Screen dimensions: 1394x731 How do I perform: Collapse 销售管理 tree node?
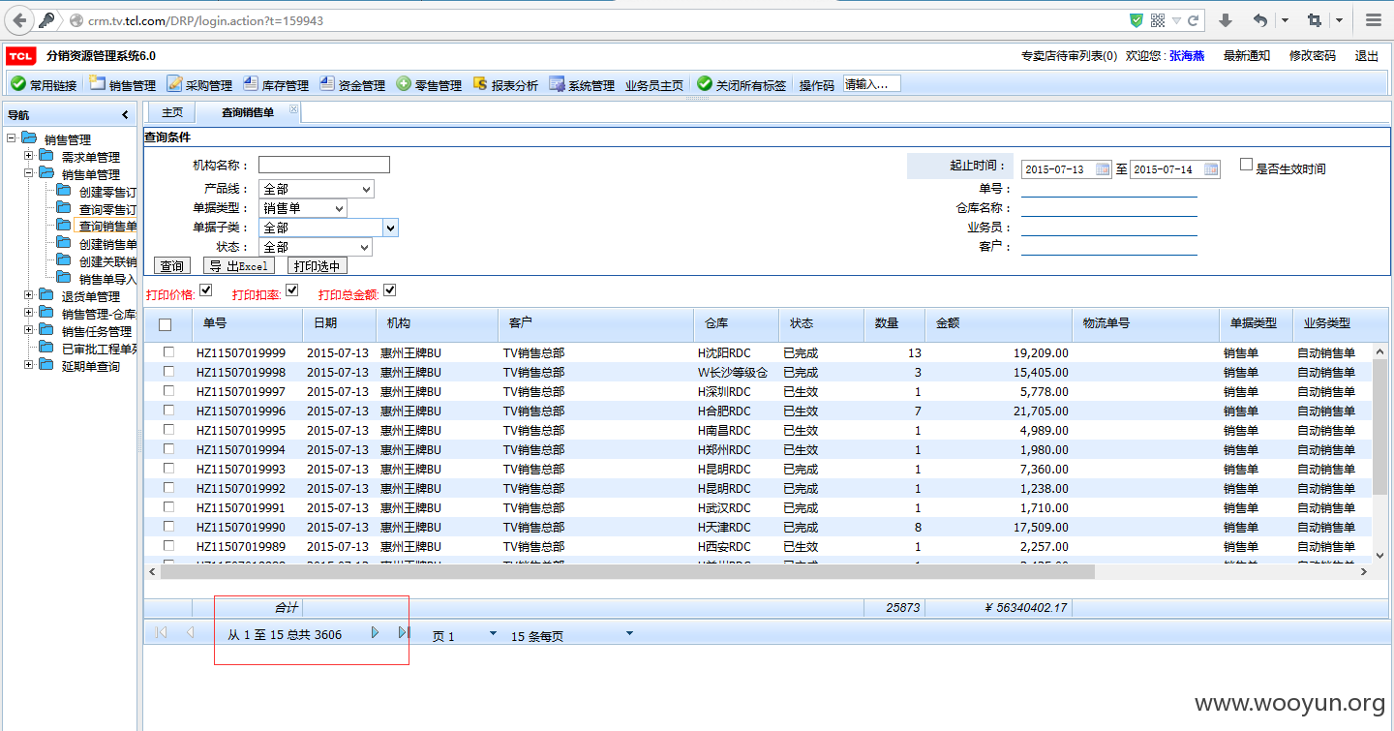point(12,138)
